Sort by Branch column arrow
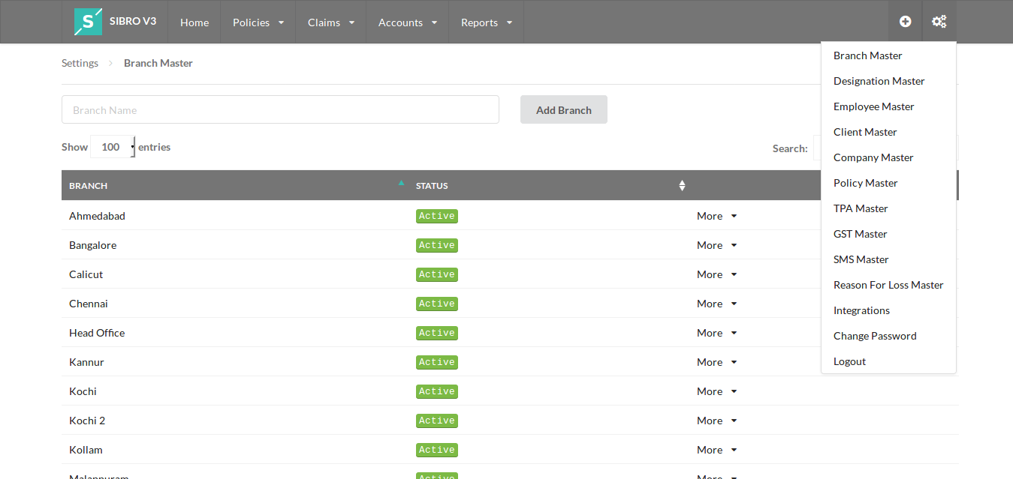Image resolution: width=1013 pixels, height=479 pixels. tap(401, 183)
